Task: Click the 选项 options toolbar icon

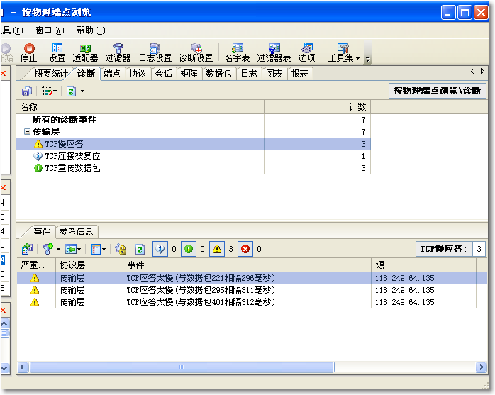Action: point(306,52)
